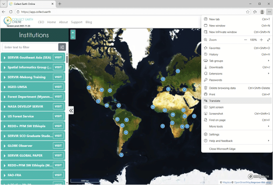This screenshot has height=185, width=273.
Task: Increase browser zoom with plus in menu
Action: point(262,40)
